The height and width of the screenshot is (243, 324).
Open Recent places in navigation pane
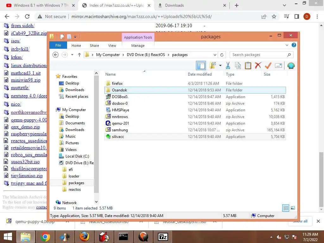click(77, 97)
